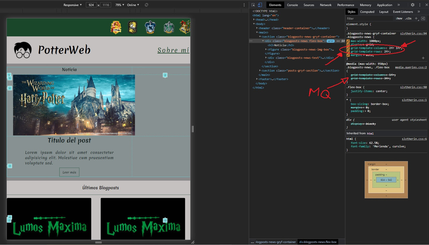
Task: Uncheck the max-width property checkbox
Action: (x=348, y=41)
